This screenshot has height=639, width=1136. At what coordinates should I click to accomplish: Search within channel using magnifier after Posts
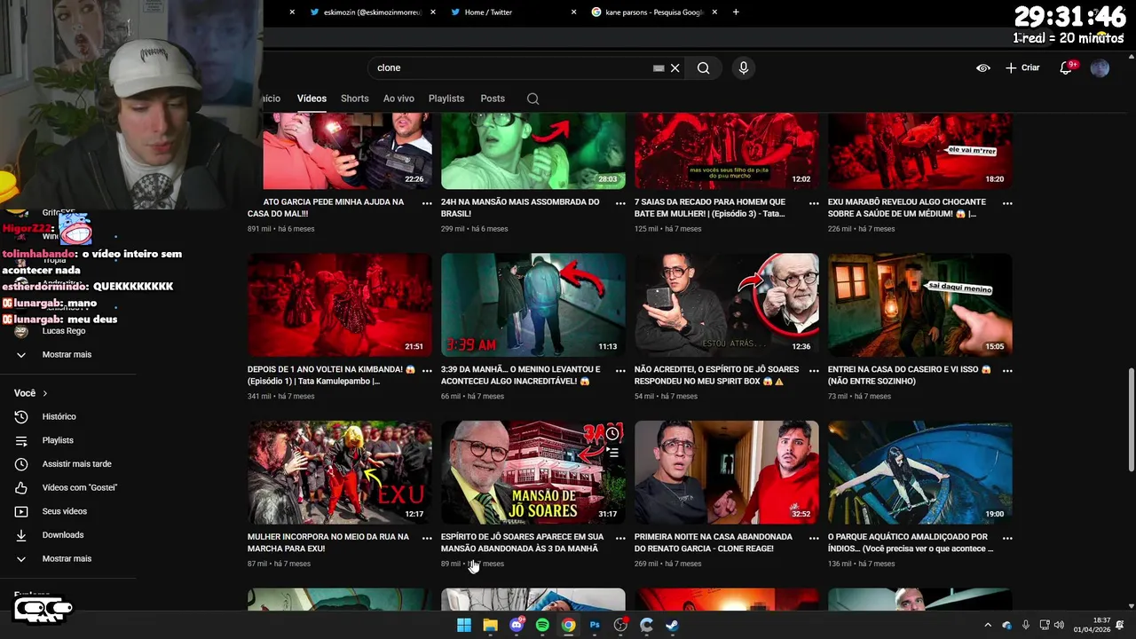532,99
